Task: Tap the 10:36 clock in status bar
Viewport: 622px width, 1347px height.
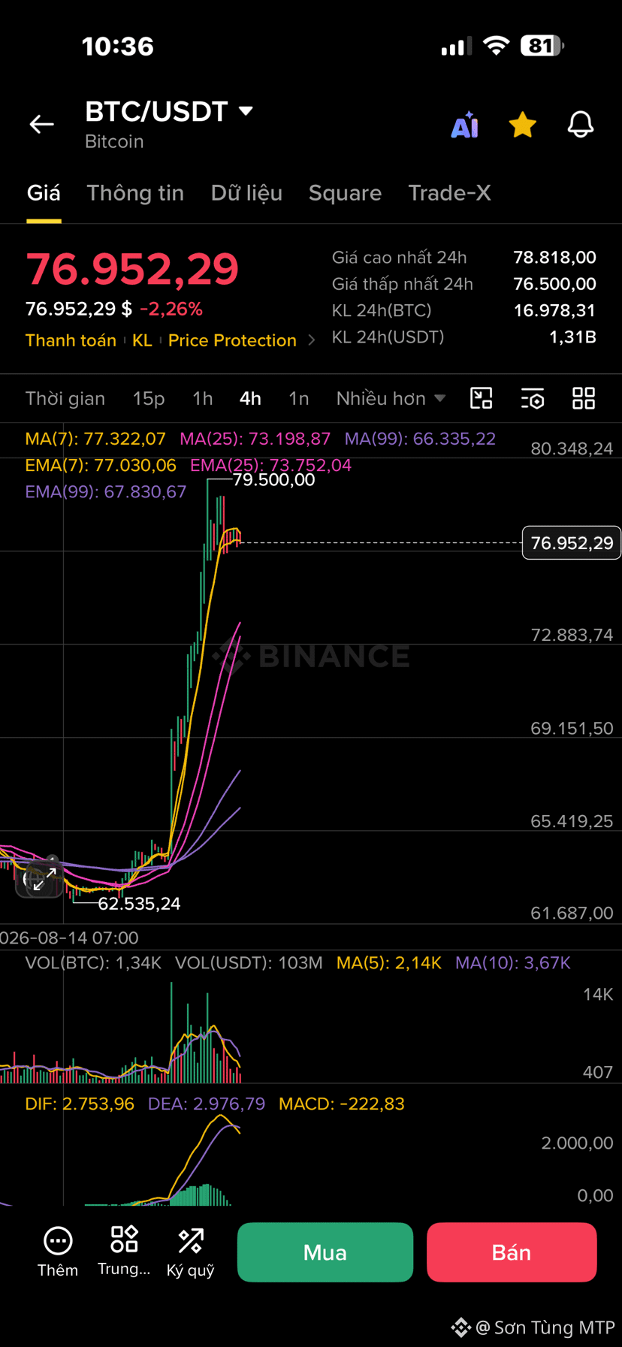Action: click(x=118, y=47)
